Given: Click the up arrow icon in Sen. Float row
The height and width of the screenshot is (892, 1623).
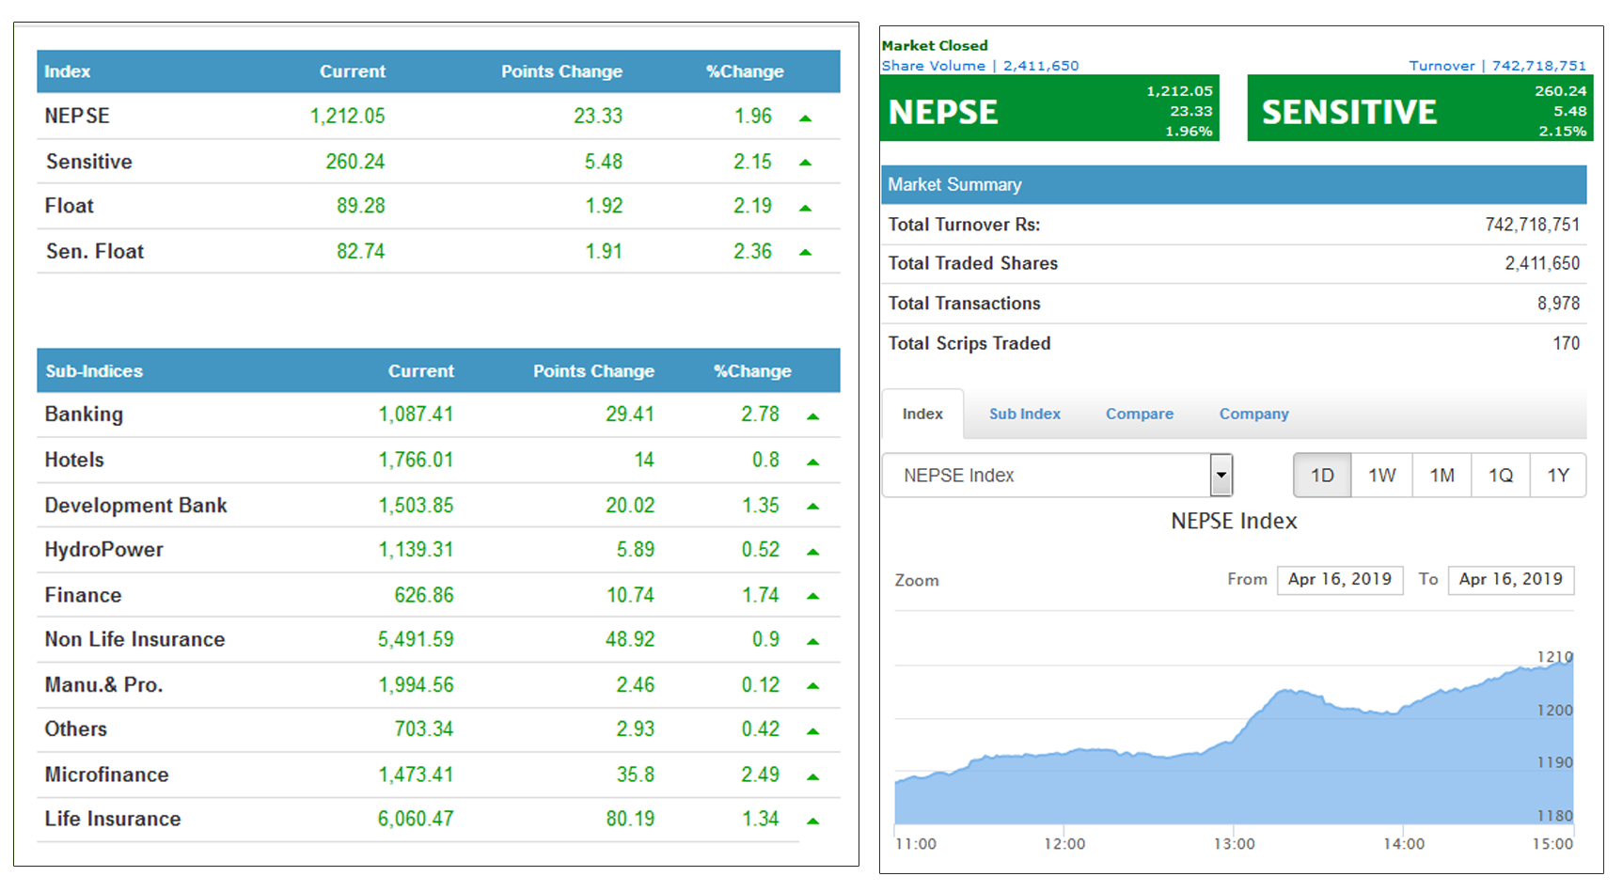Looking at the screenshot, I should click(x=805, y=252).
